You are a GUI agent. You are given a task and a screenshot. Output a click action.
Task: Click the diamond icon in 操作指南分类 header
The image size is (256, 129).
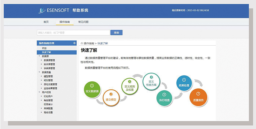click(74, 43)
